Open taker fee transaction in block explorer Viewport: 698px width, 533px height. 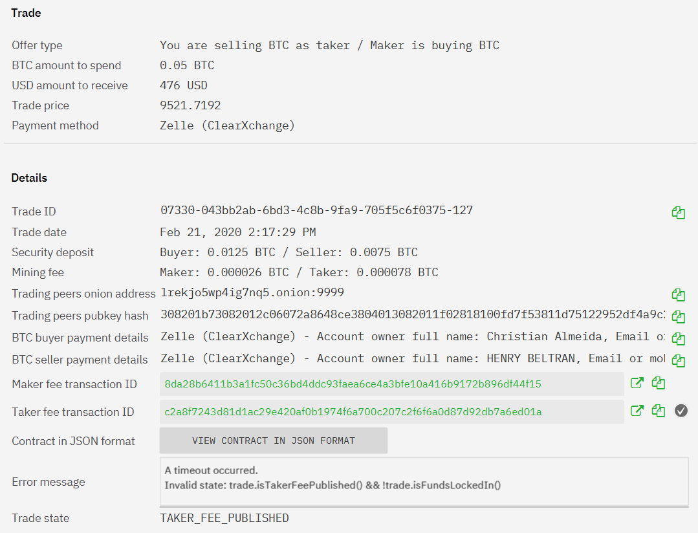point(637,411)
